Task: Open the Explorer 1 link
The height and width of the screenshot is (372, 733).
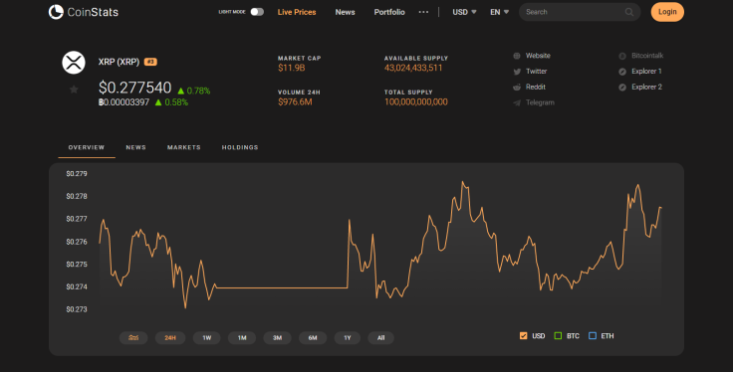Action: 646,72
